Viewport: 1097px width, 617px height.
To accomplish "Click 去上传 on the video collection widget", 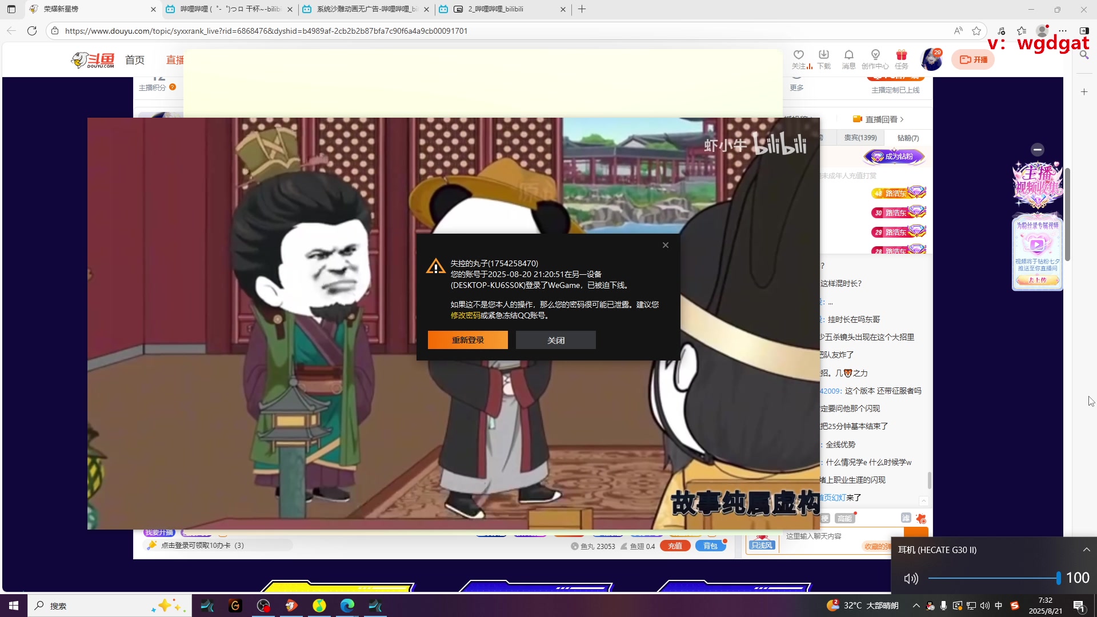I will pos(1038,280).
